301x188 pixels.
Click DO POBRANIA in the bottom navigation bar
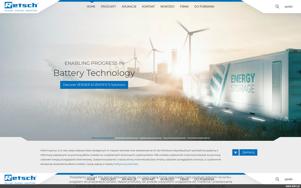(204, 179)
